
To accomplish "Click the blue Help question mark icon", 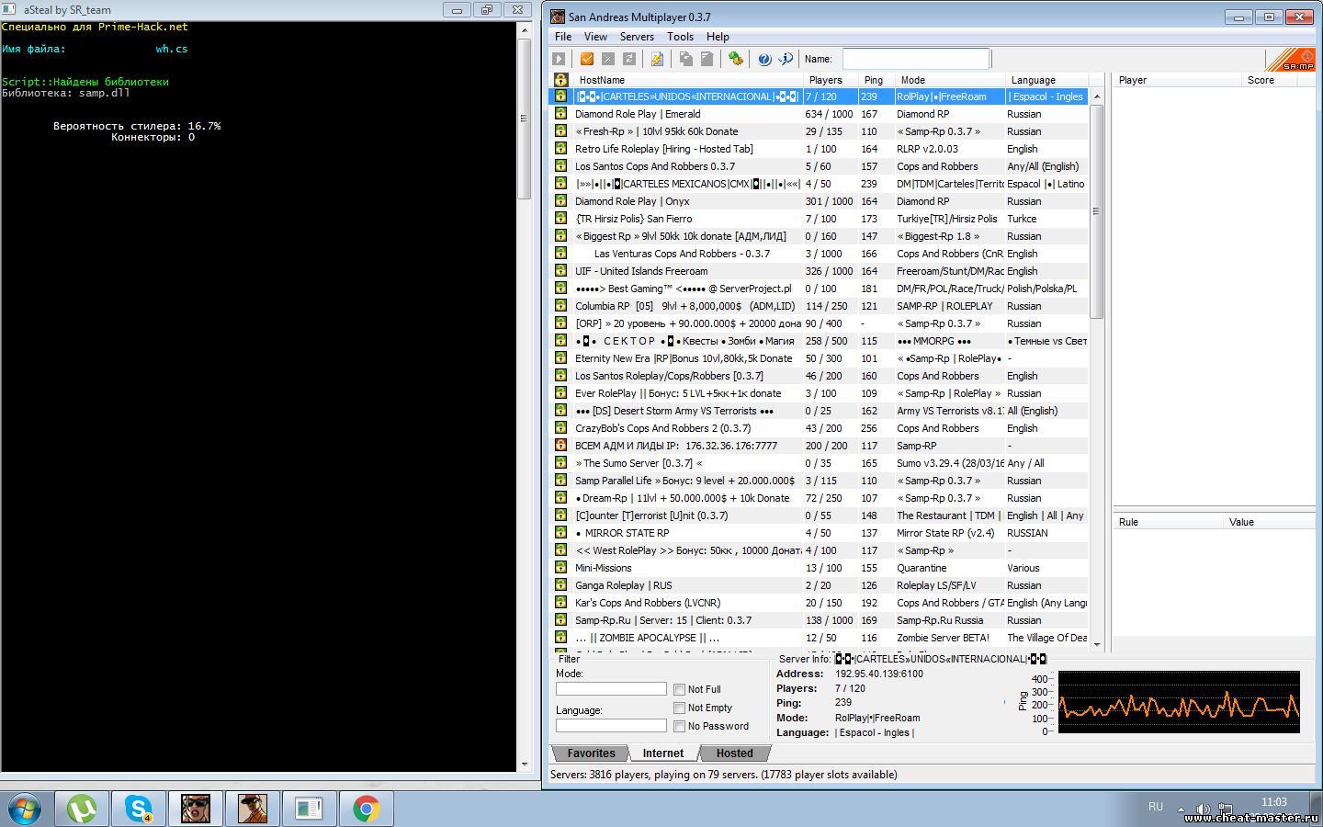I will point(764,59).
